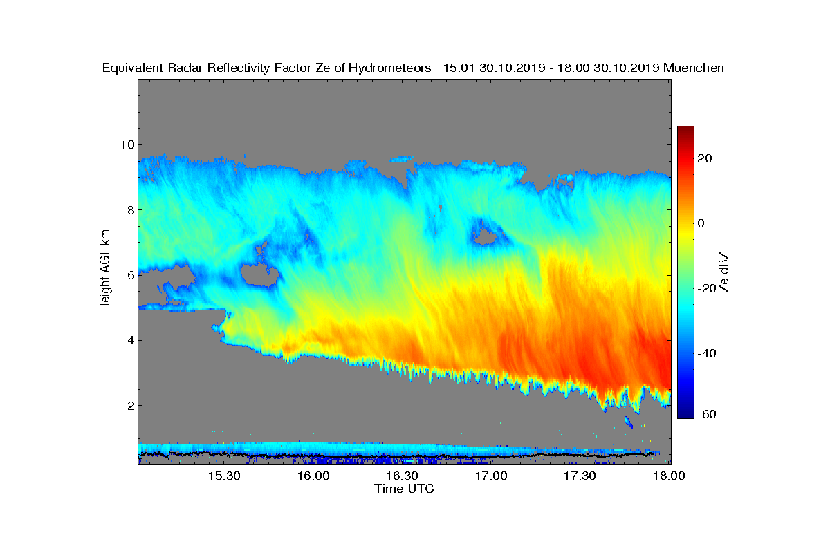Viewport: 830px width, 553px height.
Task: Click the 'Ze dBZ' colorbar label
Action: click(724, 272)
